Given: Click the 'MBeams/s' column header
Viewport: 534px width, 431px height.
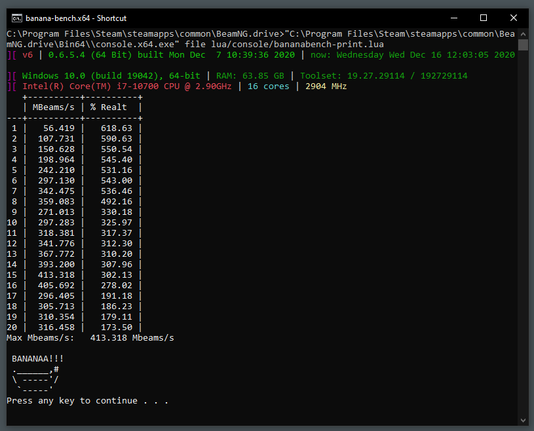Looking at the screenshot, I should 54,107.
